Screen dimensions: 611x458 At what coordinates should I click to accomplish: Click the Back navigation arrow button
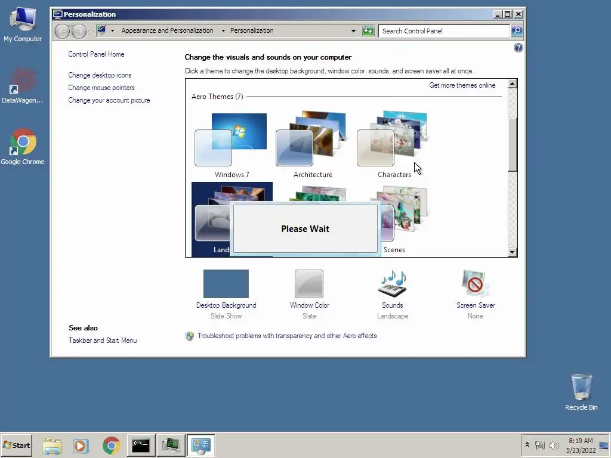tap(62, 31)
